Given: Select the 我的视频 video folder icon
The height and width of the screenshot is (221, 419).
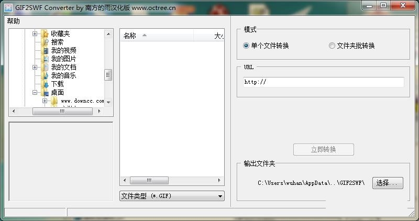Looking at the screenshot, I should (x=46, y=51).
